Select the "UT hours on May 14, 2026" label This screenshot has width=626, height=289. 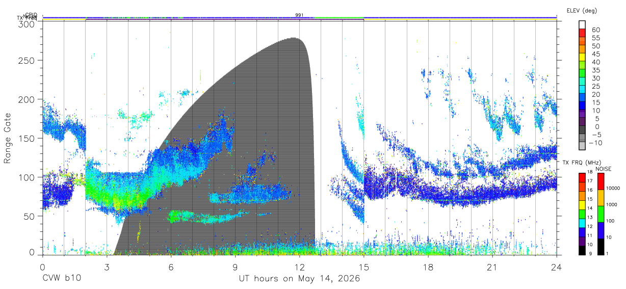300,278
